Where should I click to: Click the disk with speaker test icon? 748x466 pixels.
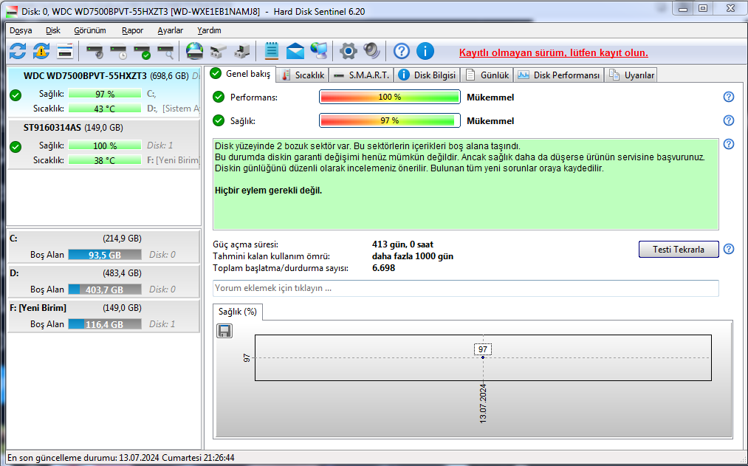point(95,50)
